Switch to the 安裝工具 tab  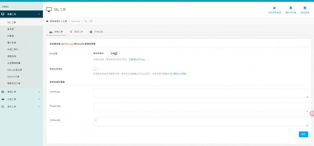coord(56,32)
